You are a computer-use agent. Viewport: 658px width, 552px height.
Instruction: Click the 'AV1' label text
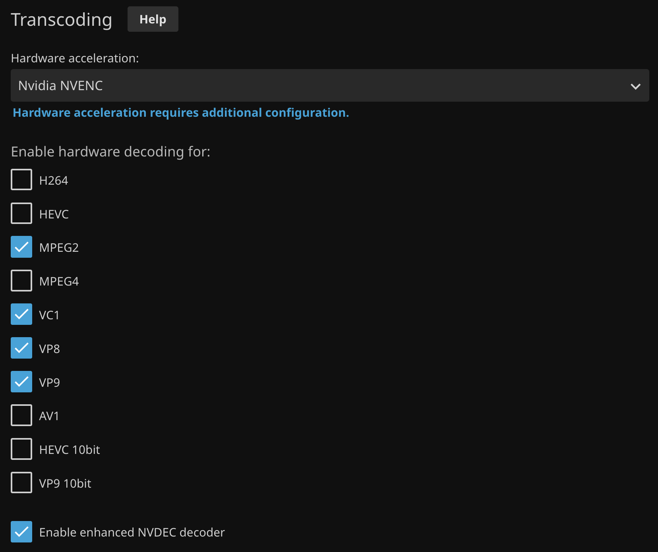pos(49,416)
